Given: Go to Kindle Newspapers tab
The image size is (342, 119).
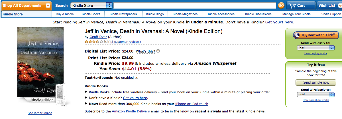Looking at the screenshot, I should coord(123,14).
